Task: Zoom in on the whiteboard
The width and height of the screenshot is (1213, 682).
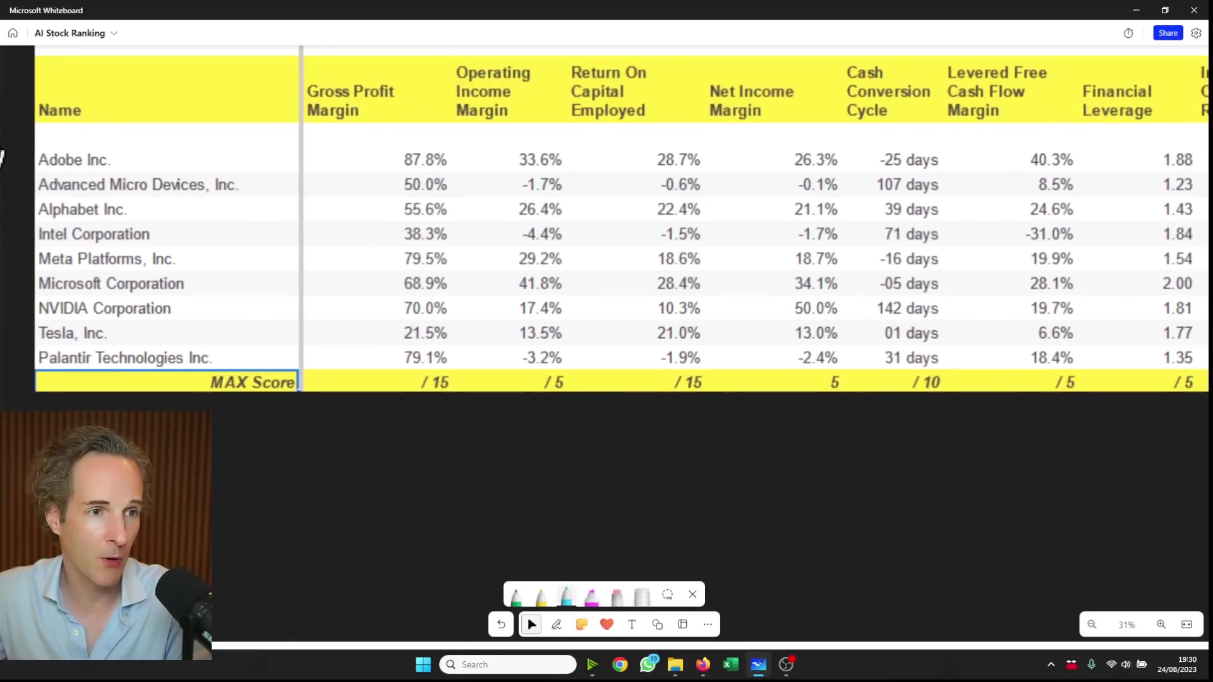Action: [1161, 625]
